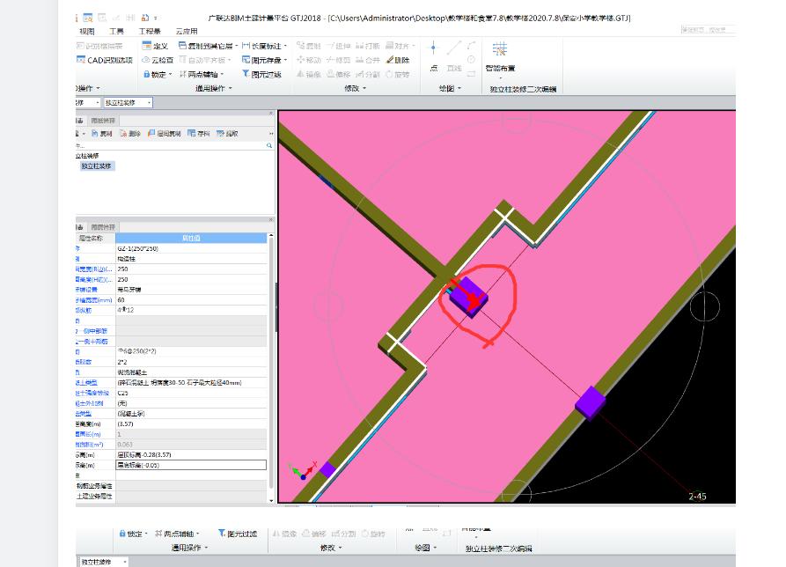Select purple column on the right wall
Screen dimensions: 786x567
click(x=590, y=401)
